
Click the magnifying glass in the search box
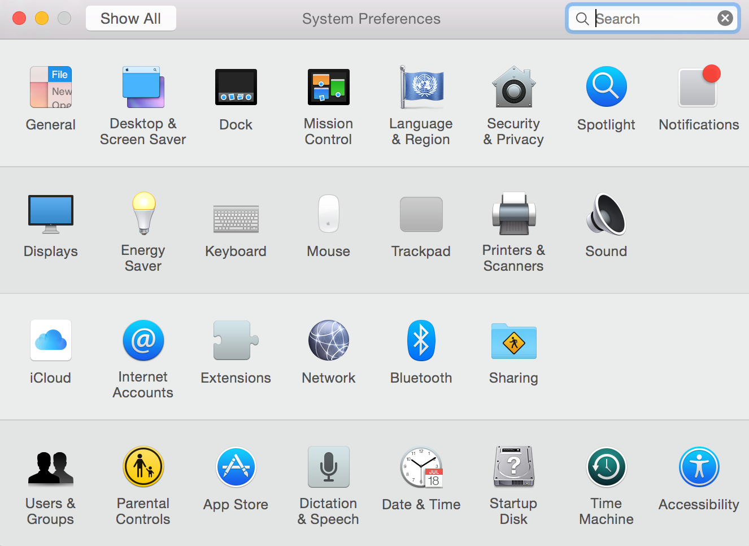coord(582,19)
